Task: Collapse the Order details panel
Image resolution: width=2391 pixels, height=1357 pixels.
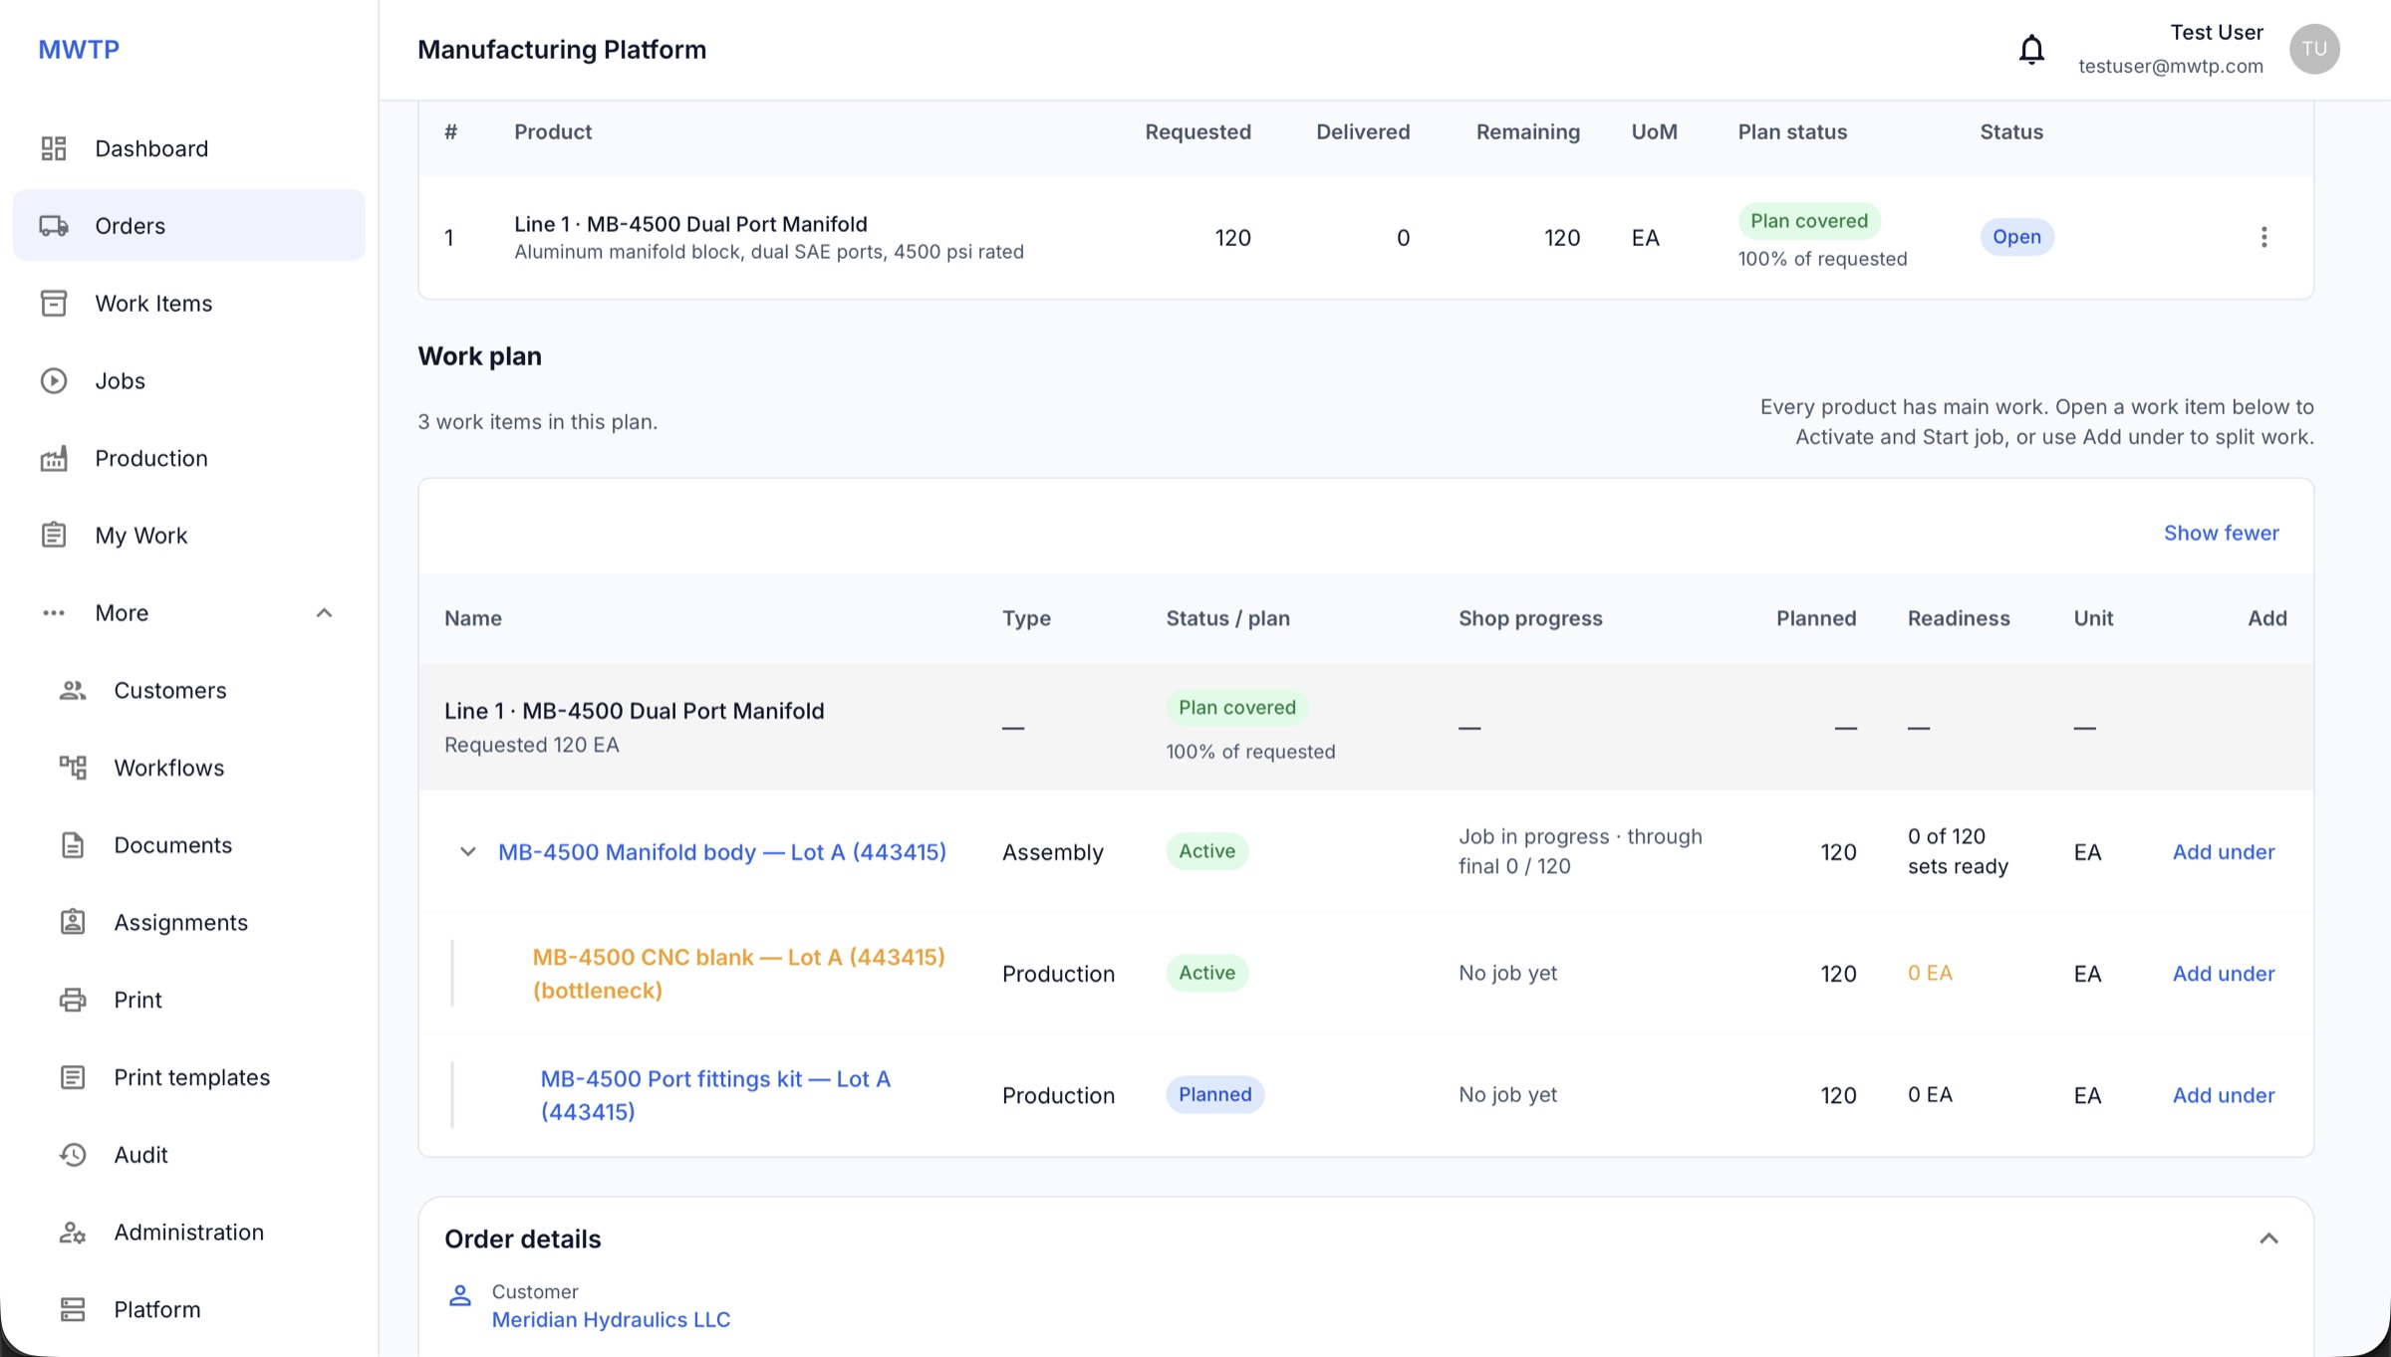Action: 2268,1239
